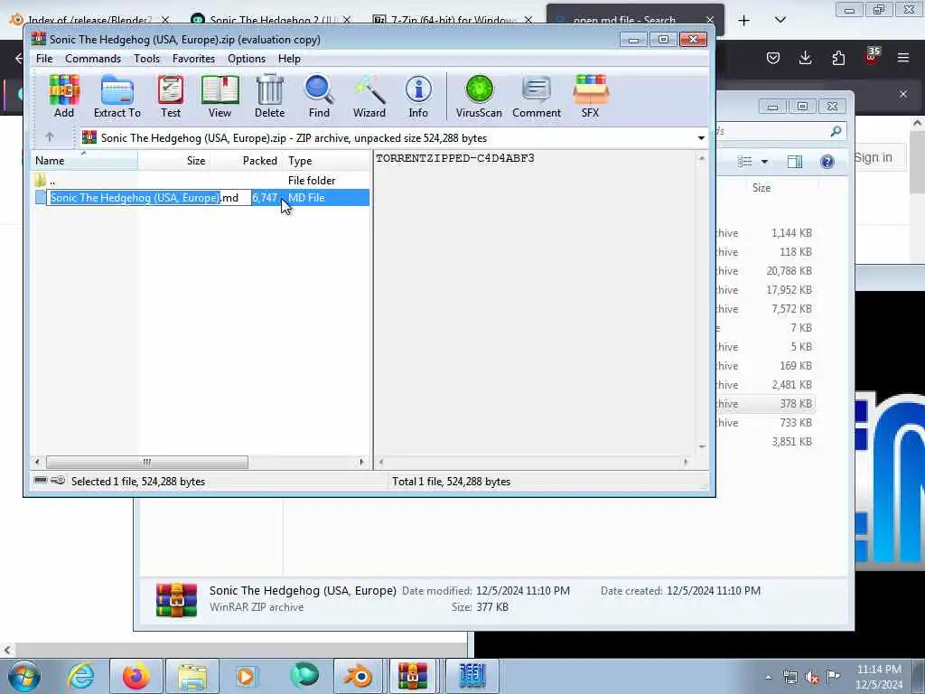Open the Tools menu
This screenshot has width=925, height=694.
pyautogui.click(x=147, y=59)
